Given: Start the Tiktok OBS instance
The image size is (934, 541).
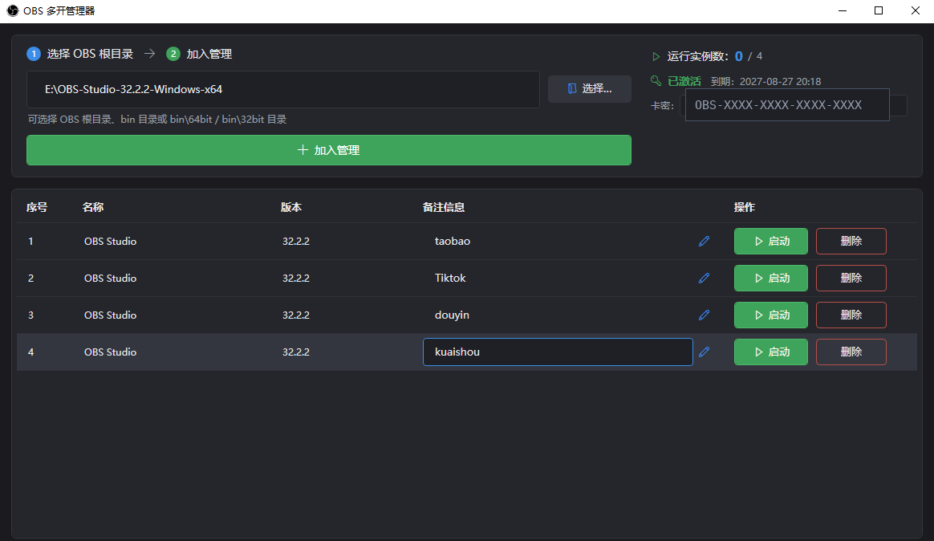Looking at the screenshot, I should pos(771,279).
